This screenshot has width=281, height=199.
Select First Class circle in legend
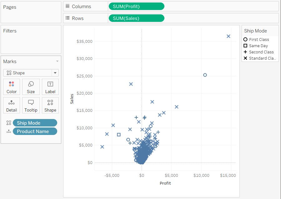[x=245, y=39]
